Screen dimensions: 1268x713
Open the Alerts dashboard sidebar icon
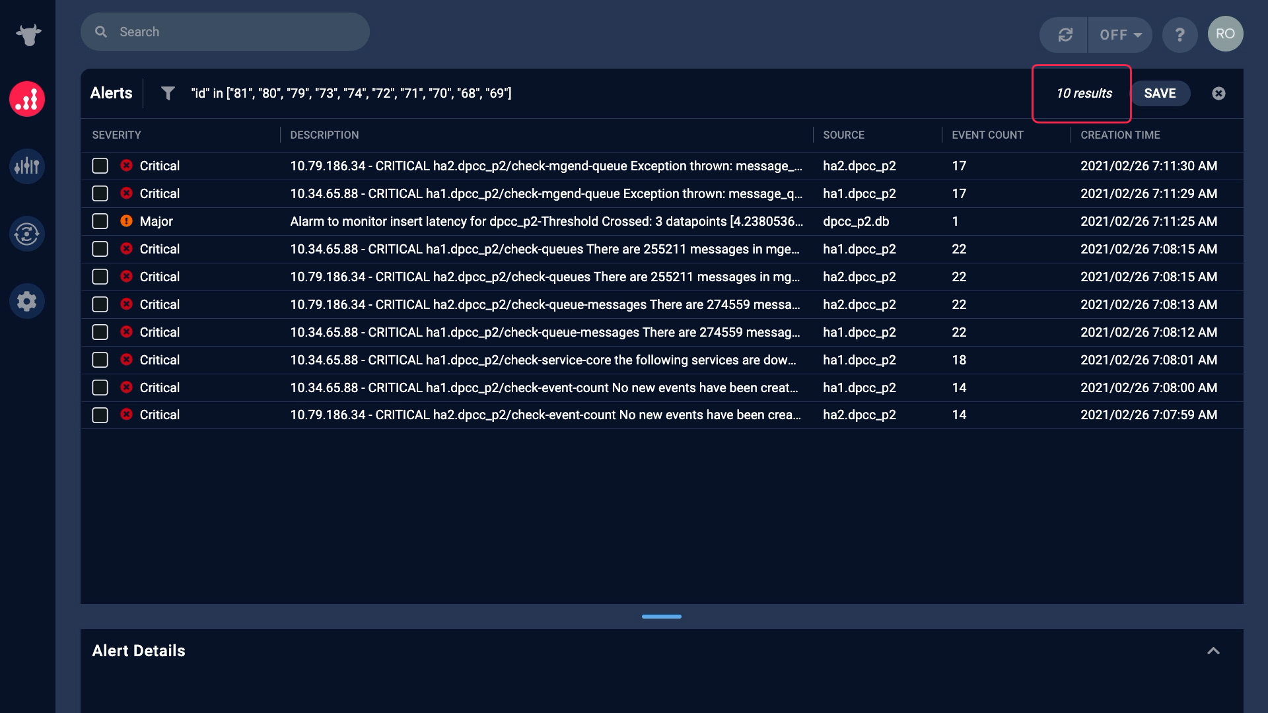coord(27,99)
